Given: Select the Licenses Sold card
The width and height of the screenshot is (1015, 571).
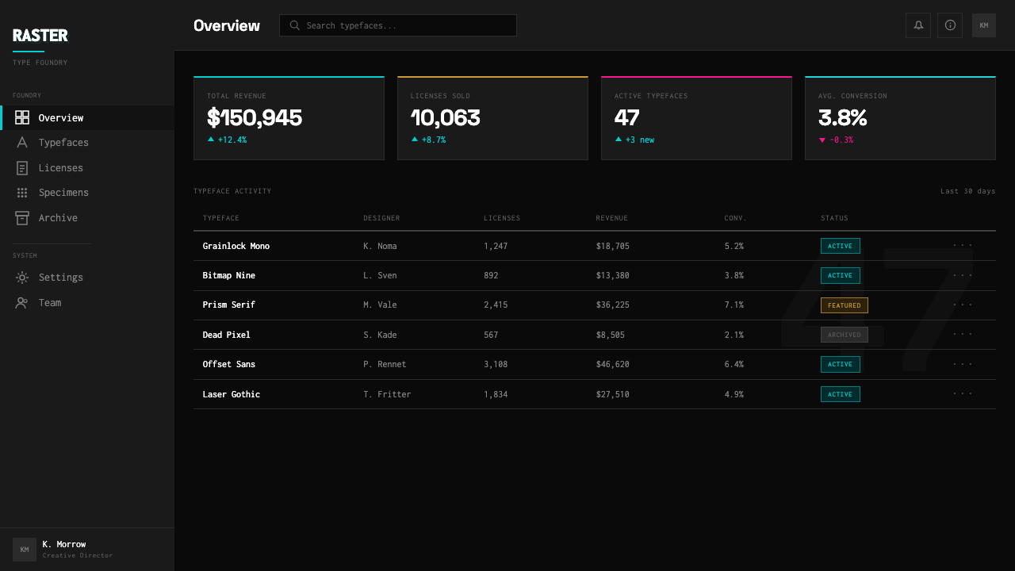Looking at the screenshot, I should [x=492, y=118].
